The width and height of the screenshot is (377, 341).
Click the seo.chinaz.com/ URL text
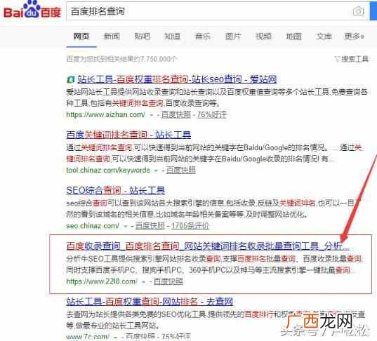pyautogui.click(x=93, y=226)
